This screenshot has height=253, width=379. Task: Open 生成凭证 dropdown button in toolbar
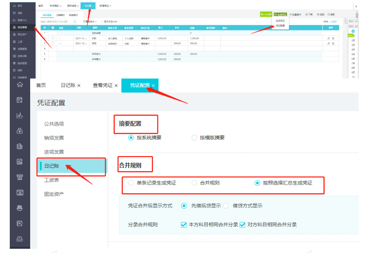tap(280, 14)
